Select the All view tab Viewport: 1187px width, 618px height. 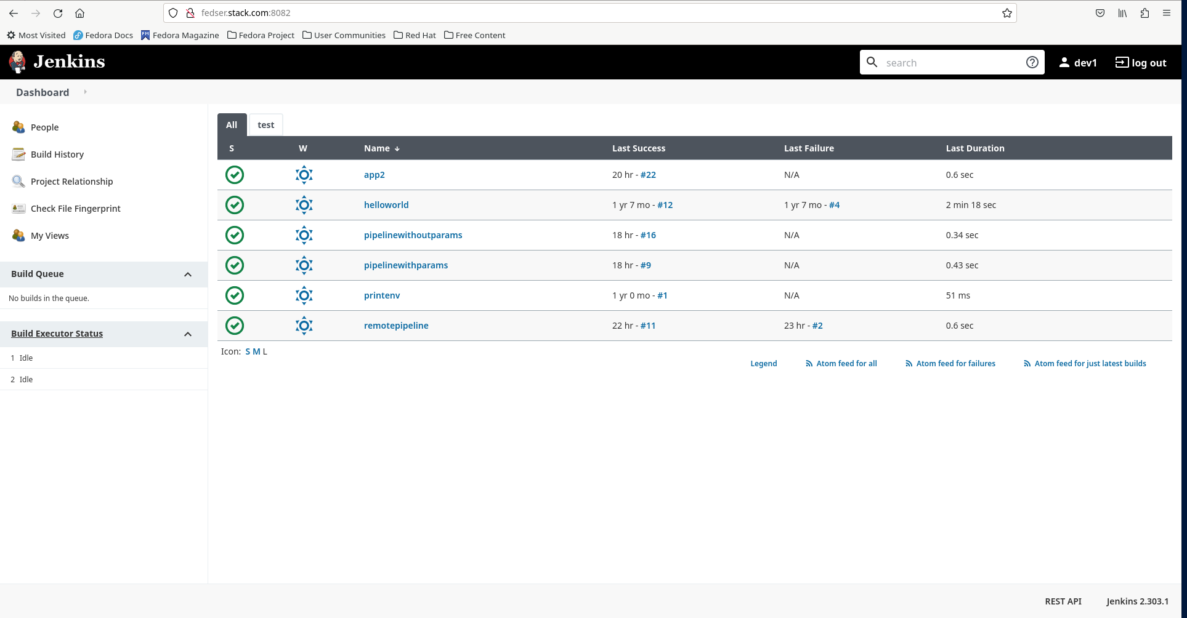coord(232,124)
